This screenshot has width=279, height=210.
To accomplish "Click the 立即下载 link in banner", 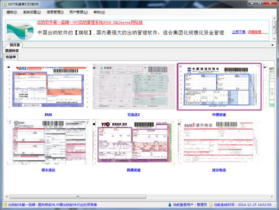I will [238, 32].
